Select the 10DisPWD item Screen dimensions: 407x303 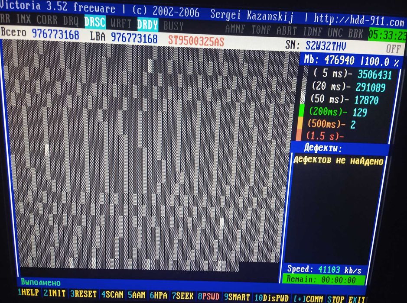[x=271, y=298]
